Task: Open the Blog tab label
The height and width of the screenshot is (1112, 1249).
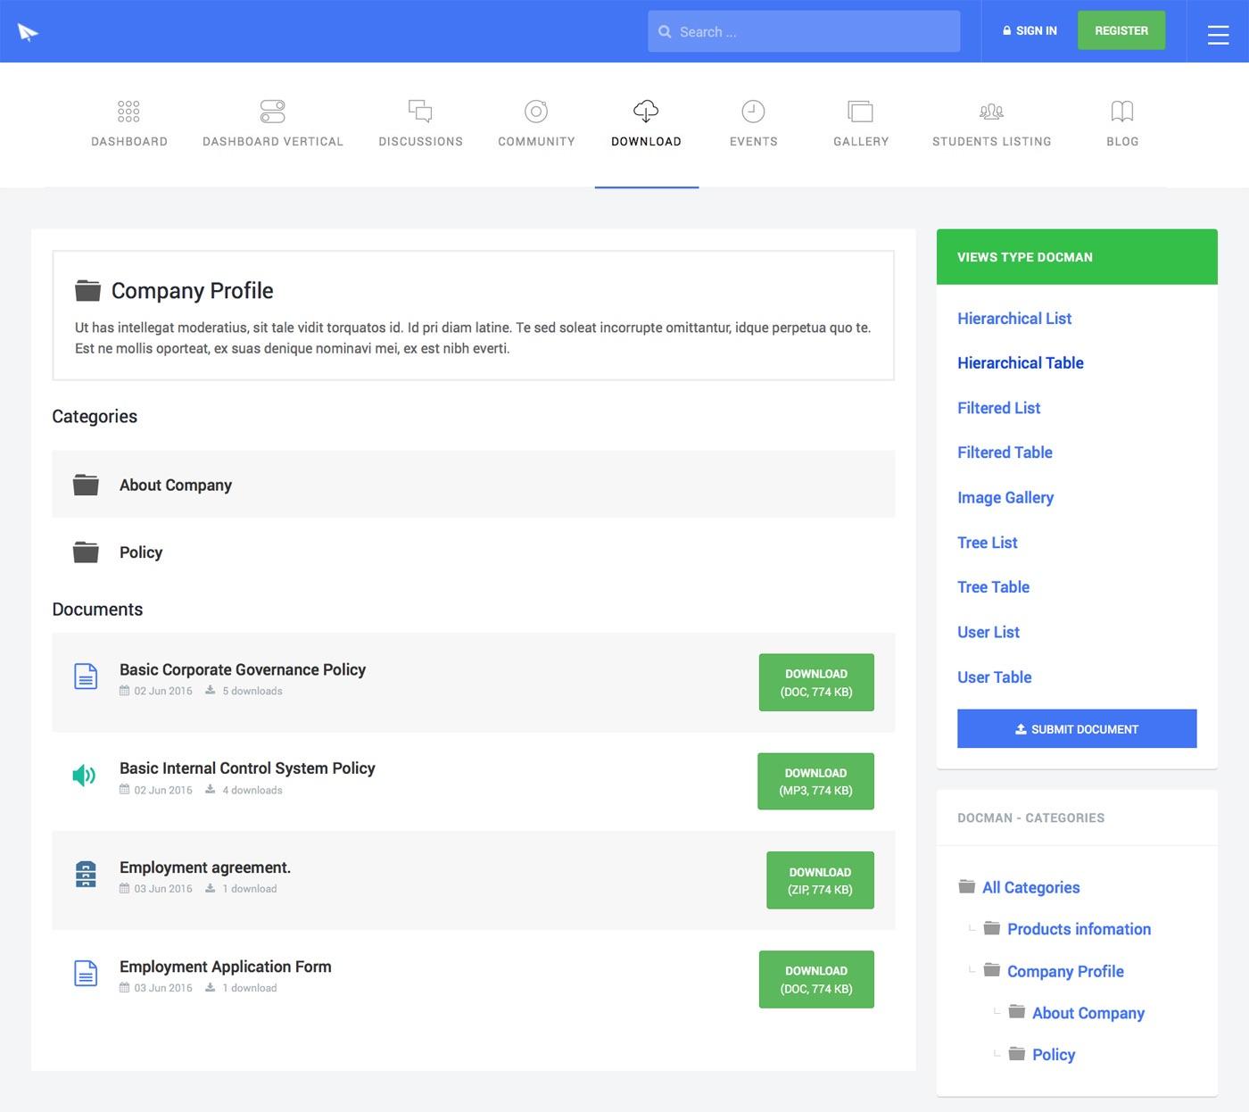Action: (1122, 141)
